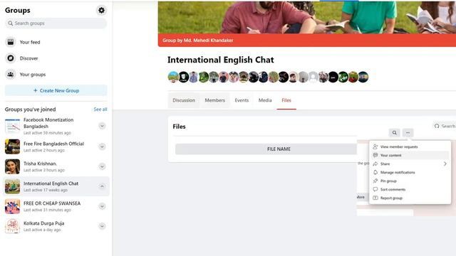Click the Discover compass icon
The image size is (456, 256).
11,58
